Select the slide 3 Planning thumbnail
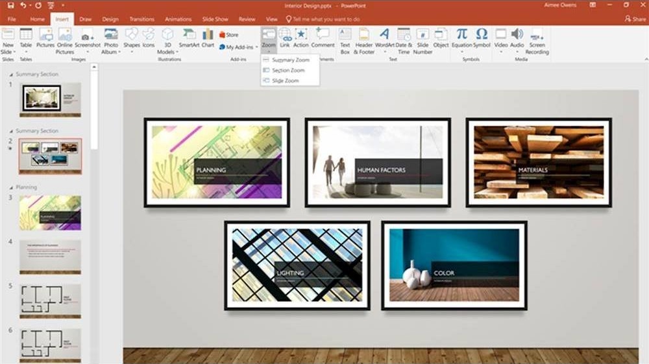This screenshot has height=364, width=649. 50,213
